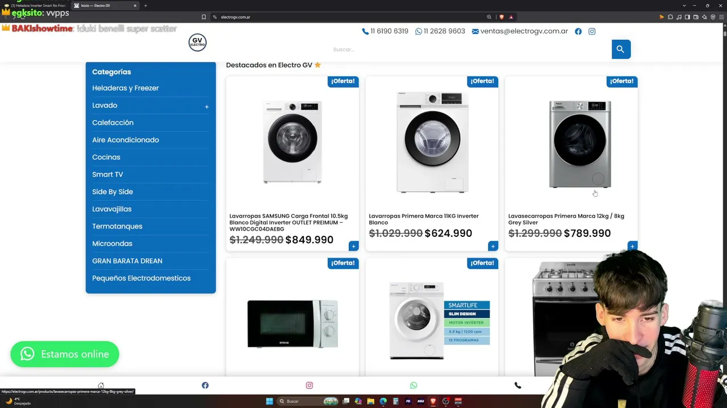
Task: Call the phone number 11 6190 6319
Action: [385, 31]
